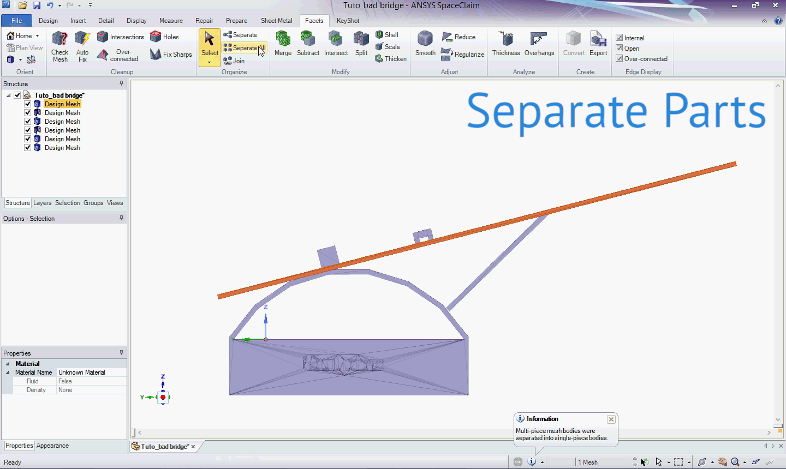Use the Split mesh tool
Image resolution: width=786 pixels, height=469 pixels.
361,44
